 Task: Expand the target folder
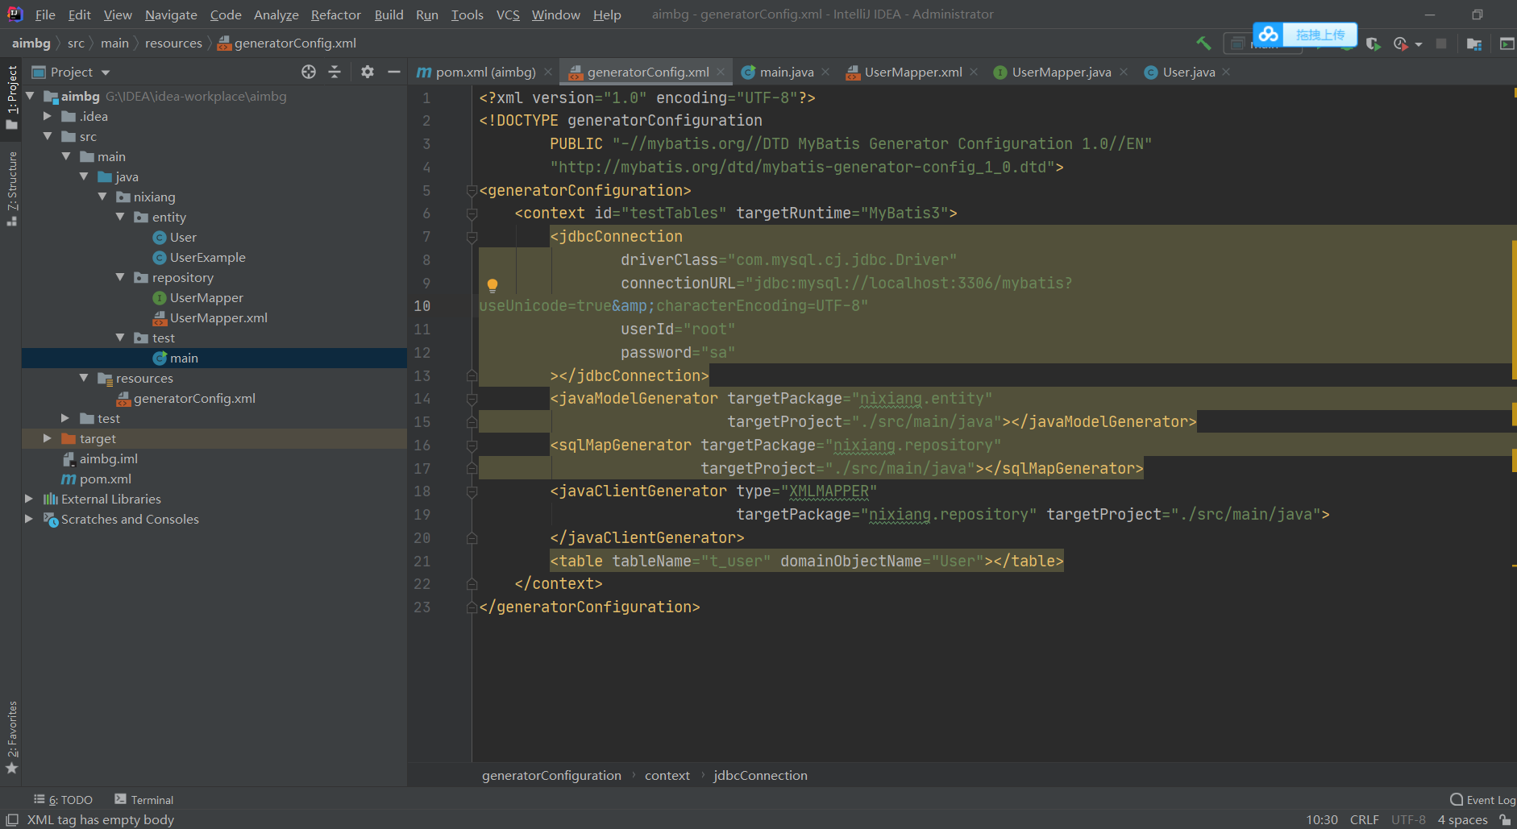pyautogui.click(x=48, y=438)
